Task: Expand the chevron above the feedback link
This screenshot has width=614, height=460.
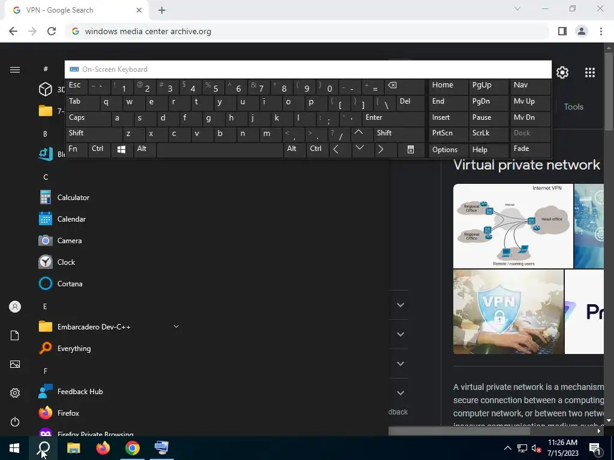Action: [400, 393]
